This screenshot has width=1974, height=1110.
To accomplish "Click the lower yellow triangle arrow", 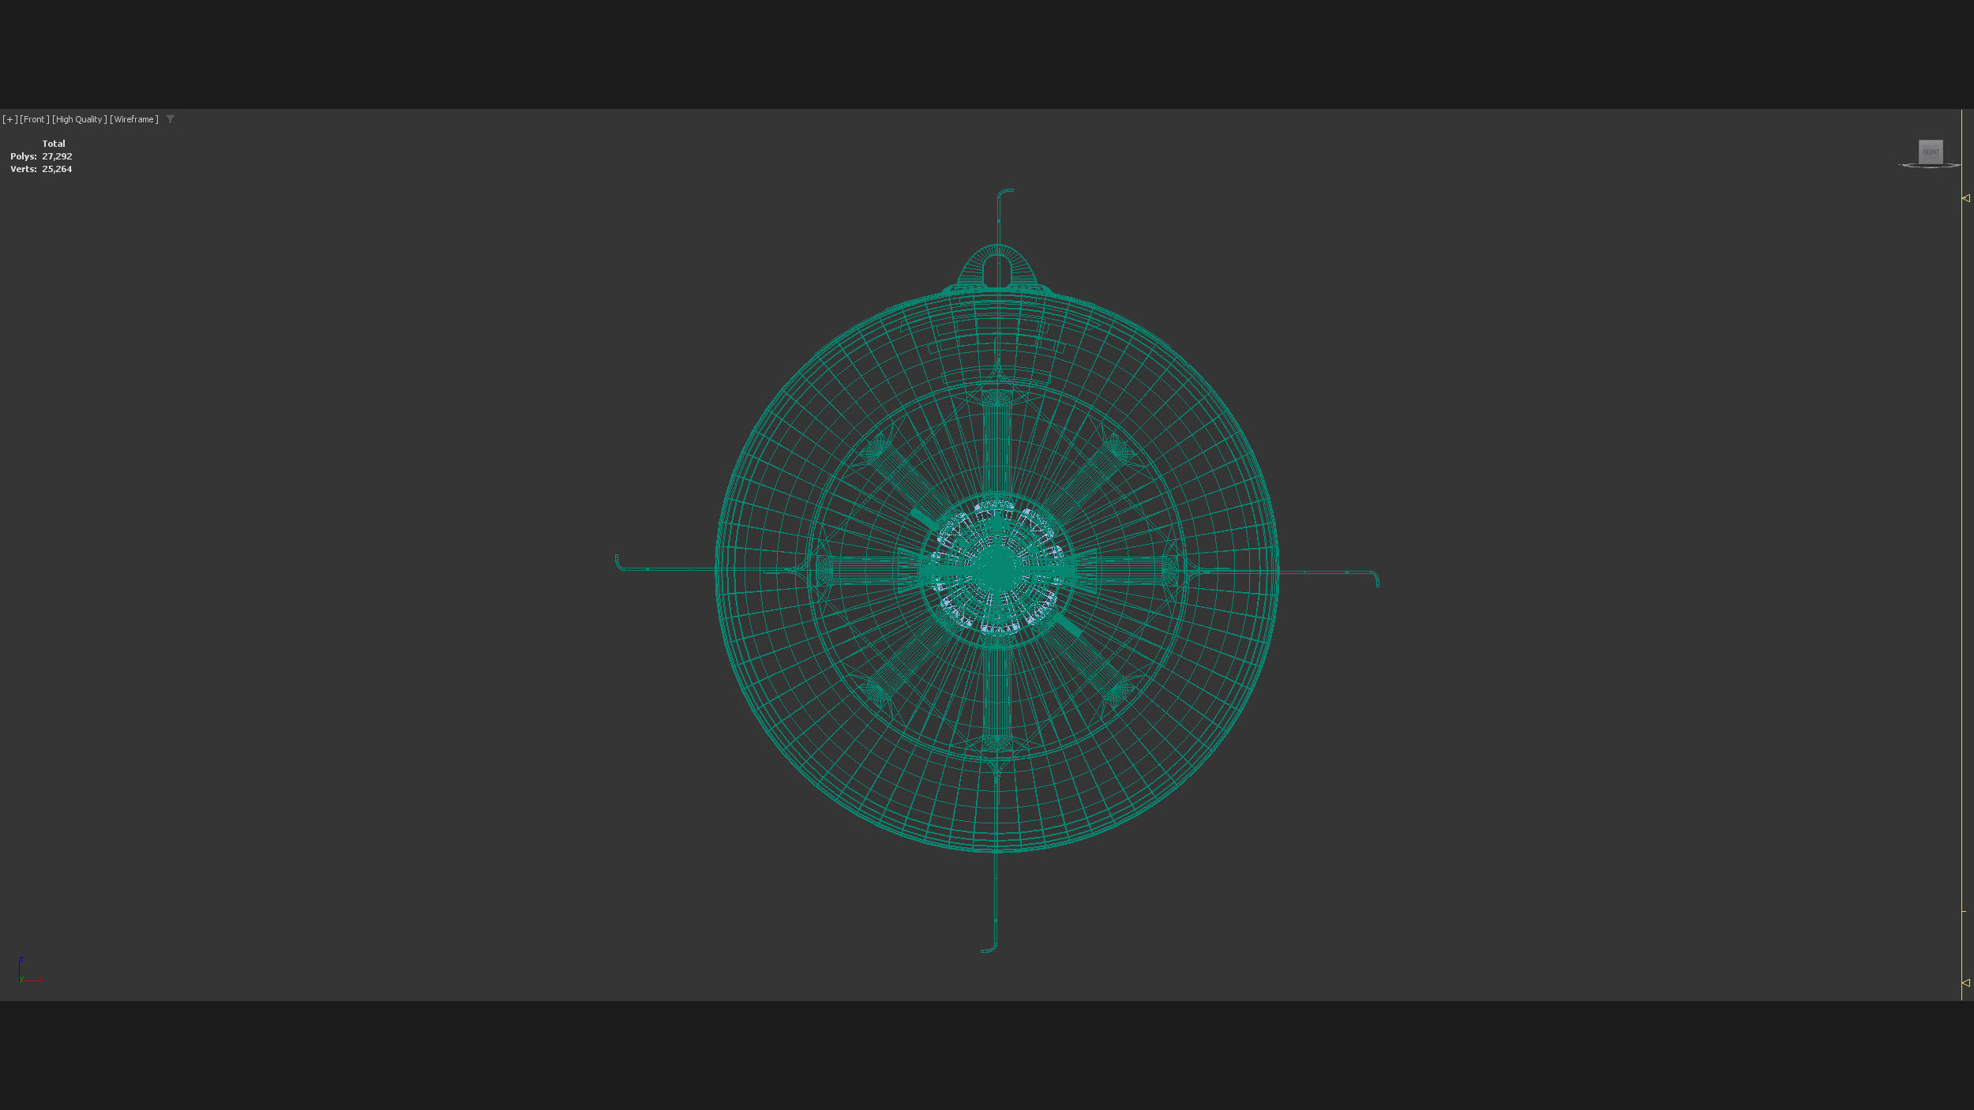I will tap(1965, 983).
